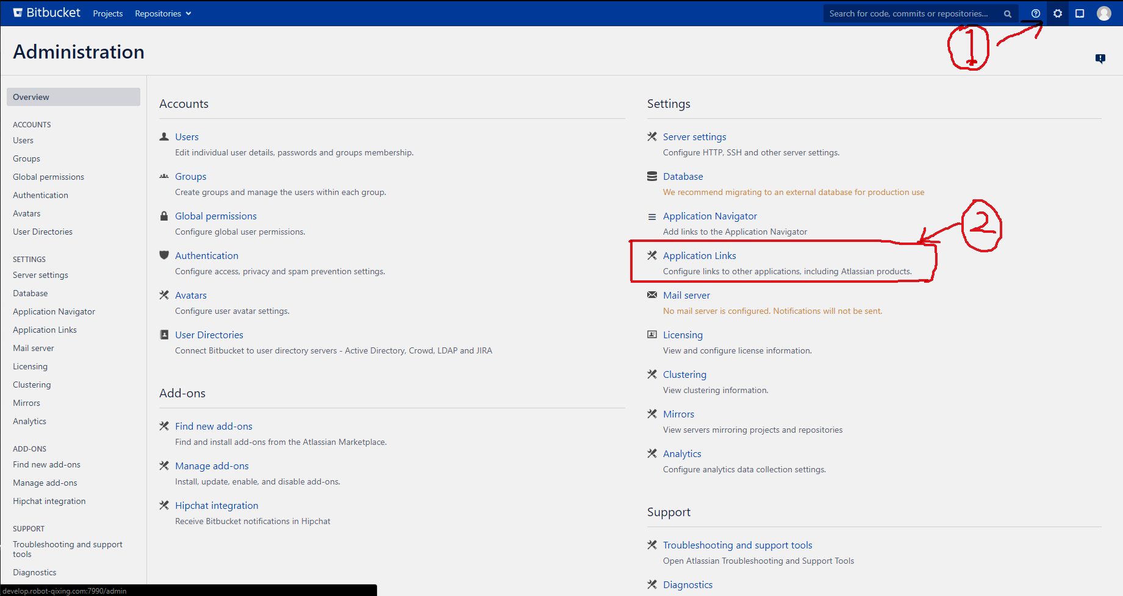This screenshot has width=1123, height=596.
Task: Open Groups in the left sidebar
Action: coord(26,158)
